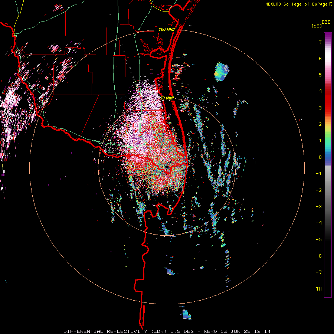Click the "-1" value on the dB scale
334x334 pixels.
point(319,174)
